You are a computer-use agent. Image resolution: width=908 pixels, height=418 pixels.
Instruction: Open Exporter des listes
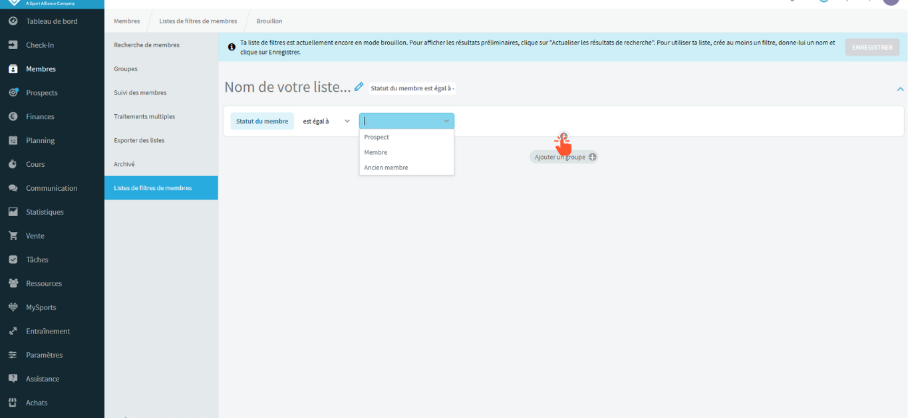point(161,140)
